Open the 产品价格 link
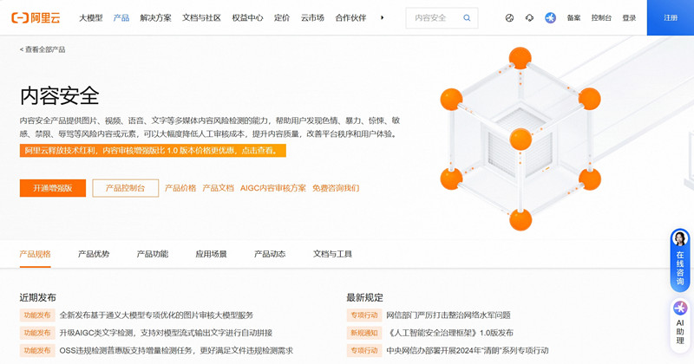Viewport: 694px width, 364px height. (180, 188)
